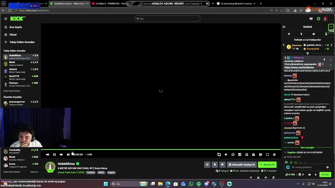This screenshot has width=335, height=188.
Task: Click Abonelik Hediye Et button
Action: point(242,164)
